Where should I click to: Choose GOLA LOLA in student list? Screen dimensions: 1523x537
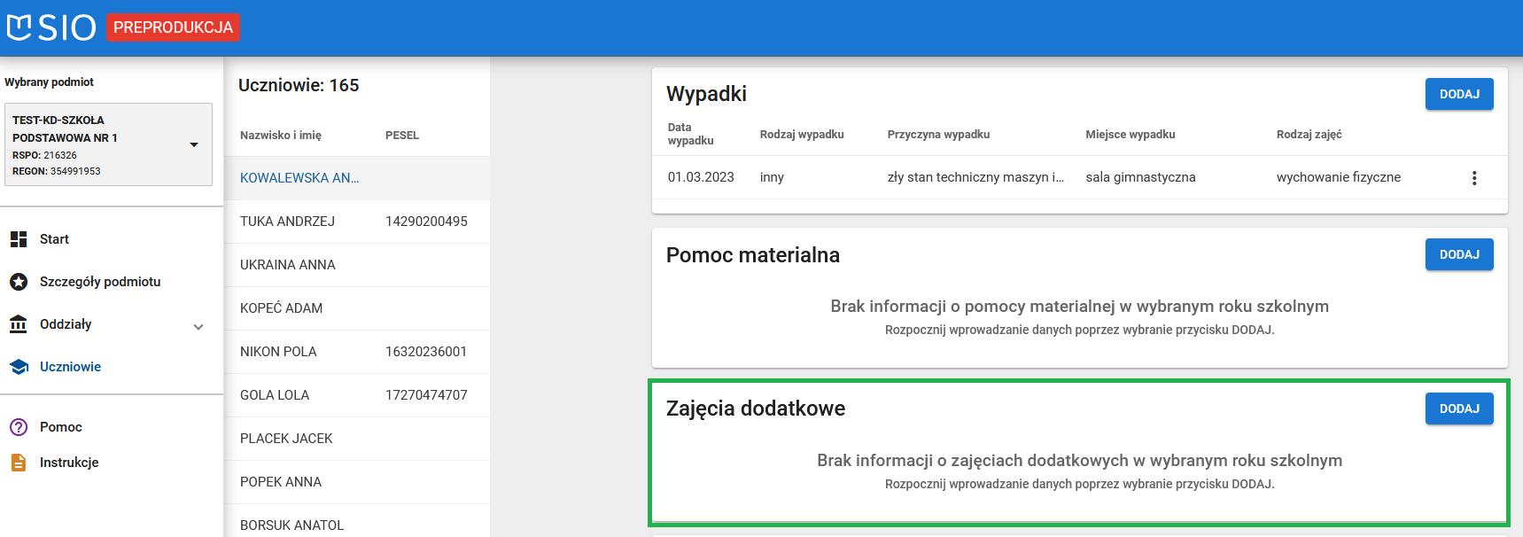click(x=275, y=395)
